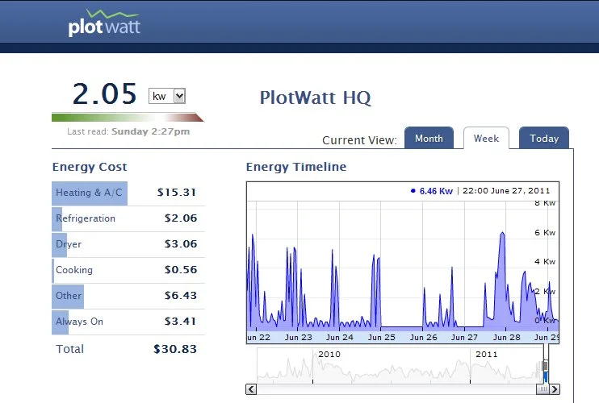Image resolution: width=599 pixels, height=403 pixels.
Task: Select the Cooking cost row
Action: pos(128,270)
